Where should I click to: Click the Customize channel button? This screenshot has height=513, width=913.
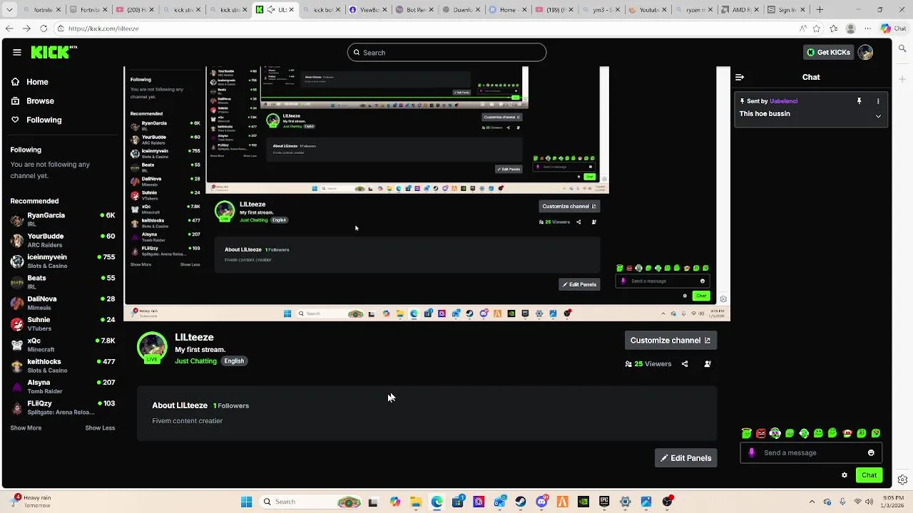pos(670,341)
